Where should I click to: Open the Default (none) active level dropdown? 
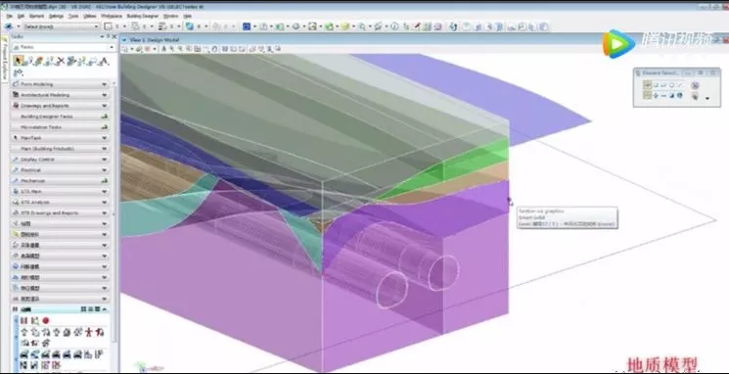61,26
